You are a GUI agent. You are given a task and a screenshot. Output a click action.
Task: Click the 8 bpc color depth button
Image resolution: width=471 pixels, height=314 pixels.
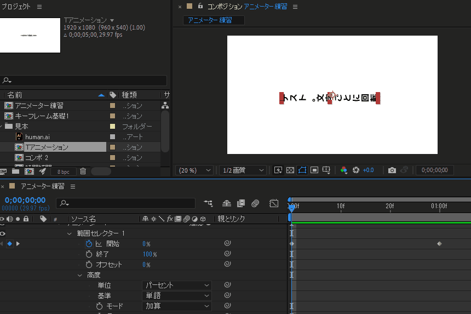click(x=63, y=172)
